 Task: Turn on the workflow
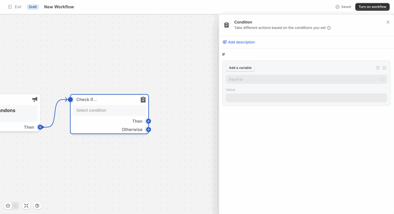[x=372, y=7]
